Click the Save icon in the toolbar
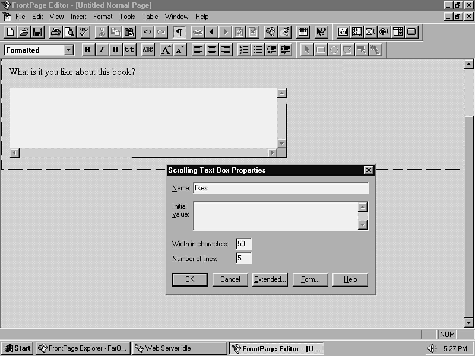Screen dimensions: 475x356 coord(37,32)
